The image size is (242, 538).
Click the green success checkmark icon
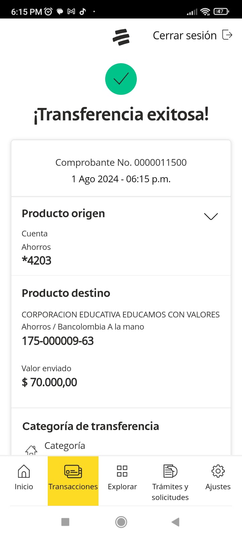(x=121, y=79)
